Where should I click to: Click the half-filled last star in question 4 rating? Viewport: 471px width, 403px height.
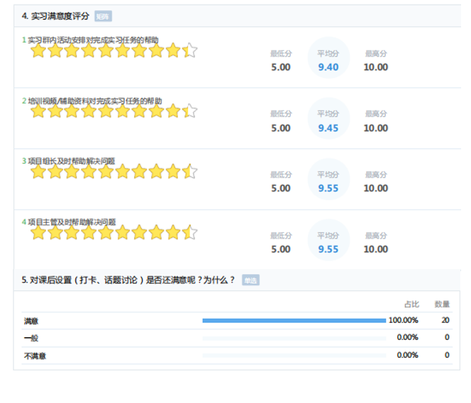click(x=189, y=232)
